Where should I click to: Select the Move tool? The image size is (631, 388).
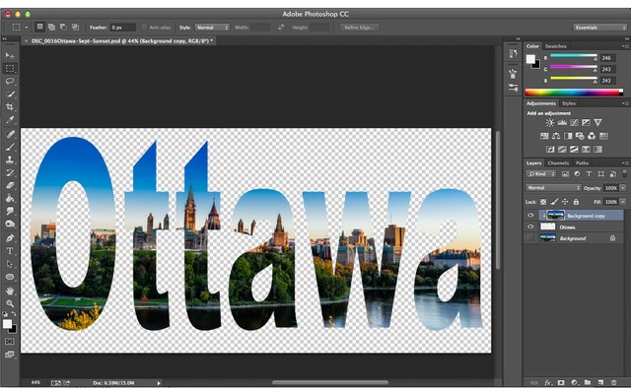click(10, 55)
